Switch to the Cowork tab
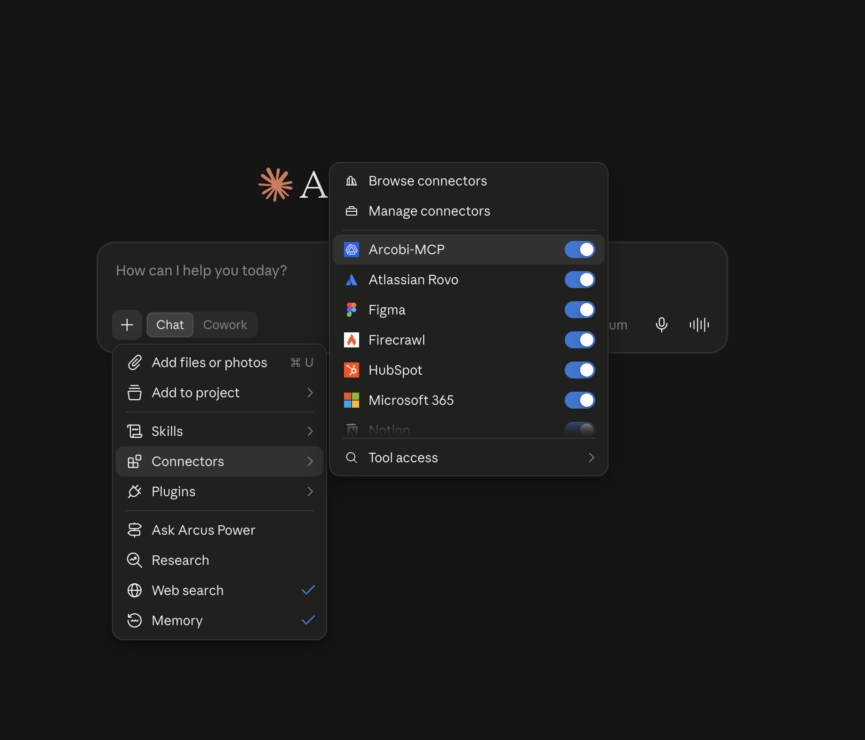The image size is (865, 740). point(225,325)
